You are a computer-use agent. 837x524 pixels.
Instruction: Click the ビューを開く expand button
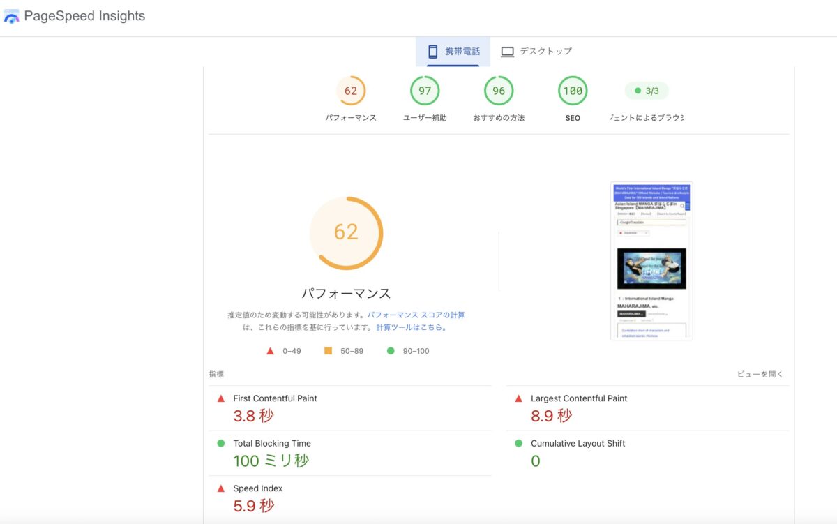[760, 374]
